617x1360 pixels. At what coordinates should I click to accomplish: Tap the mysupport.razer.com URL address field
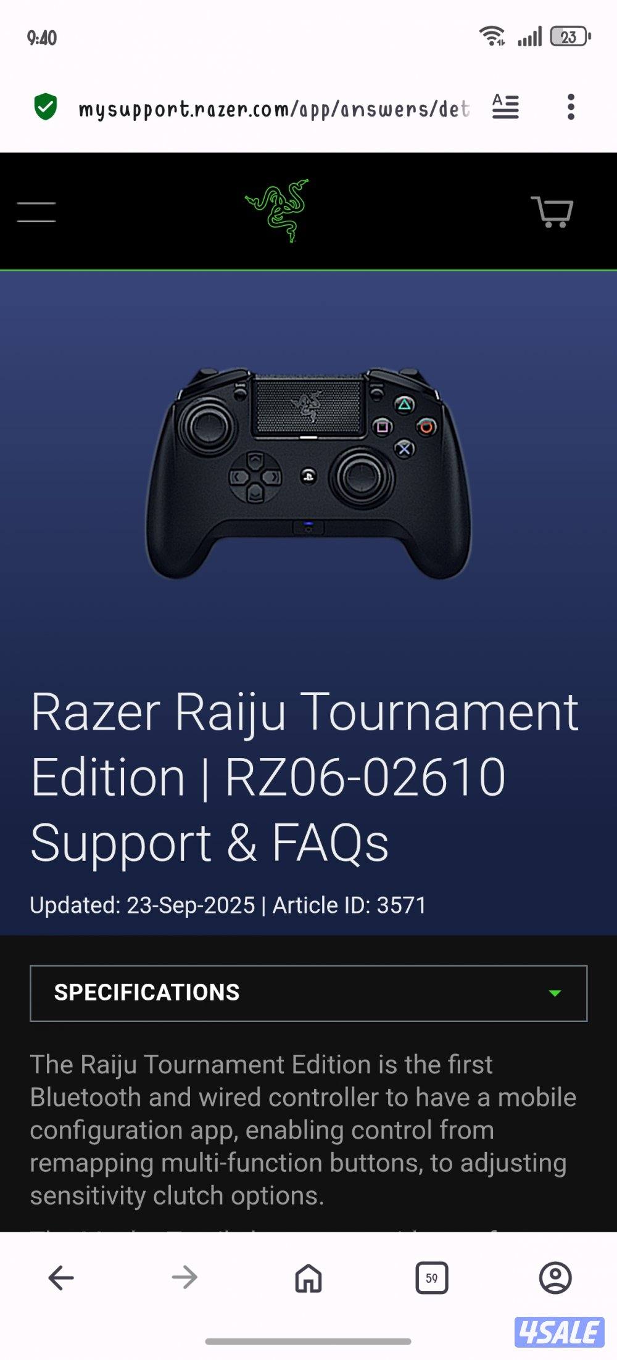(x=274, y=109)
